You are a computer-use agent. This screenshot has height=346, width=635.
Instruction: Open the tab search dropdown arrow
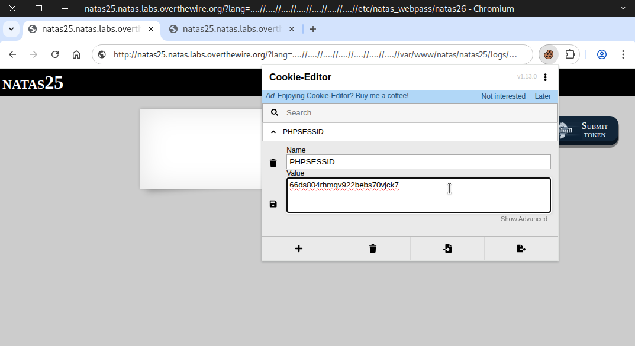[11, 29]
